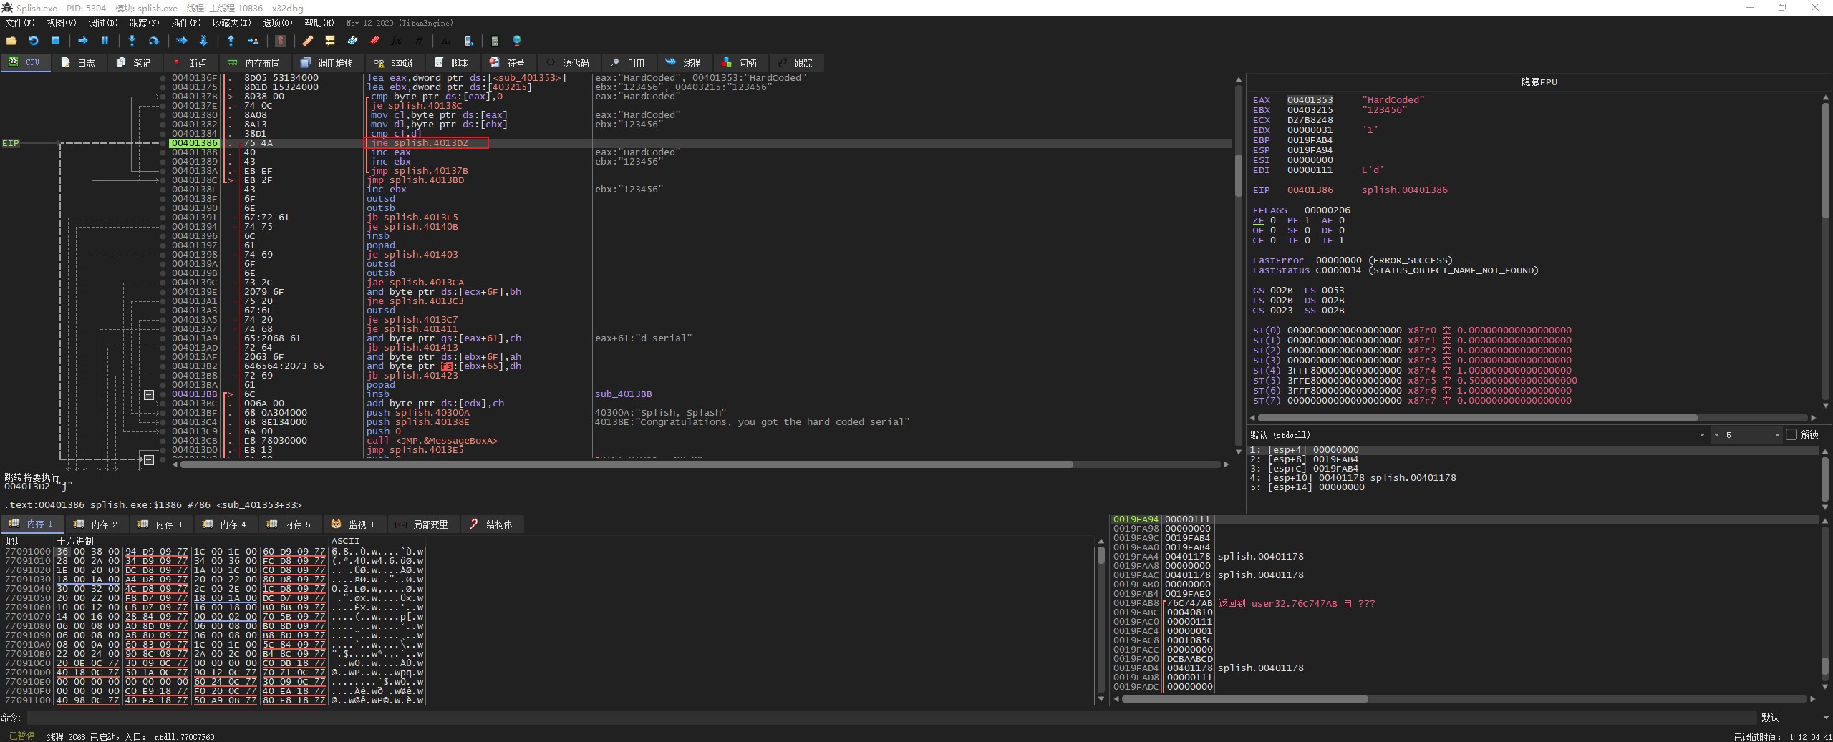The image size is (1833, 742).
Task: Click the Step Over toolbar icon
Action: (153, 41)
